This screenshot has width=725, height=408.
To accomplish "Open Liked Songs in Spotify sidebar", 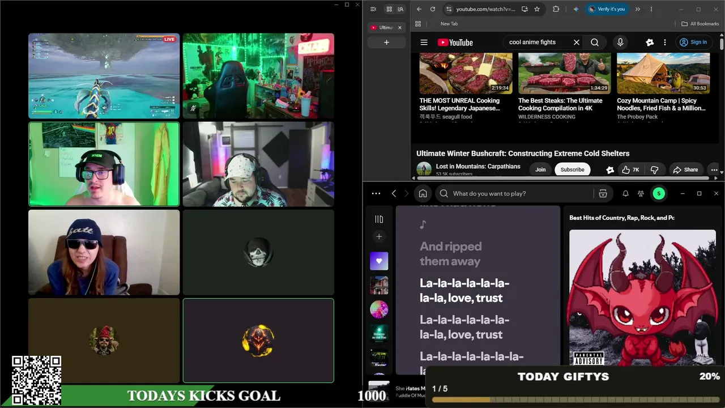I will coord(379,261).
